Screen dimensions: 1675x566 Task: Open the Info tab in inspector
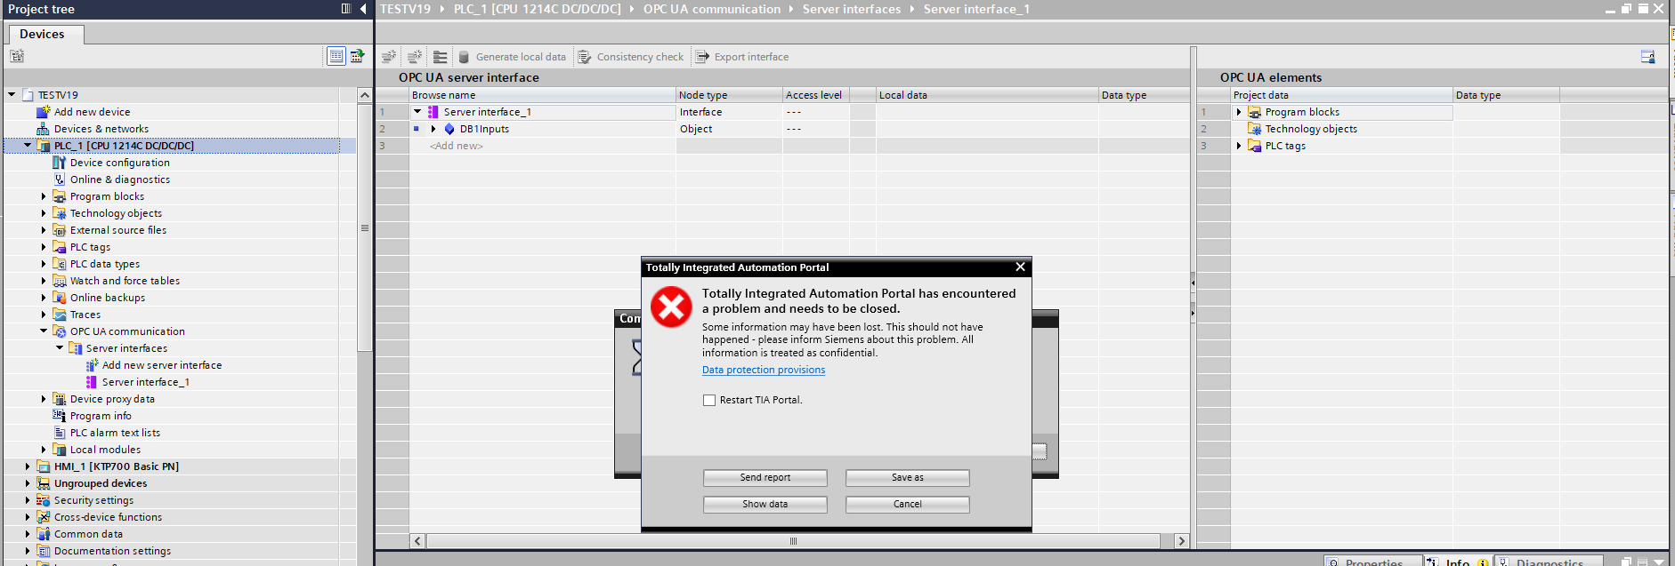[1457, 562]
